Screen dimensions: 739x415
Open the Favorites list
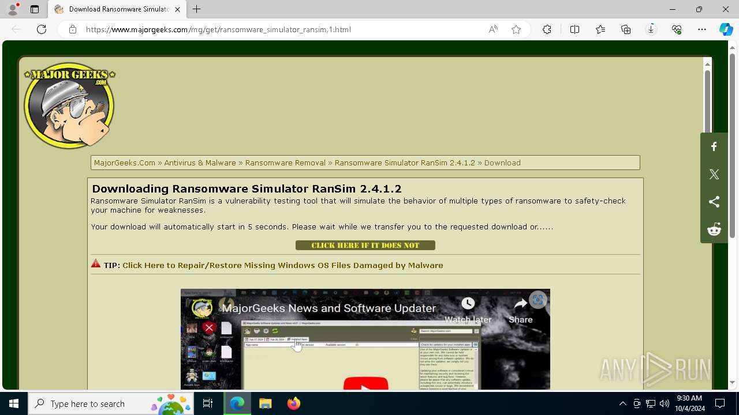click(x=600, y=29)
